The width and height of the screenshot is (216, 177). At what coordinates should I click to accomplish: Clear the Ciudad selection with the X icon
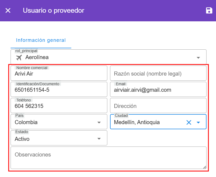coord(189,122)
